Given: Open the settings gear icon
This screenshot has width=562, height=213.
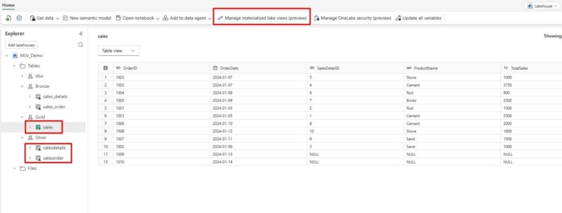Looking at the screenshot, I should (19, 18).
